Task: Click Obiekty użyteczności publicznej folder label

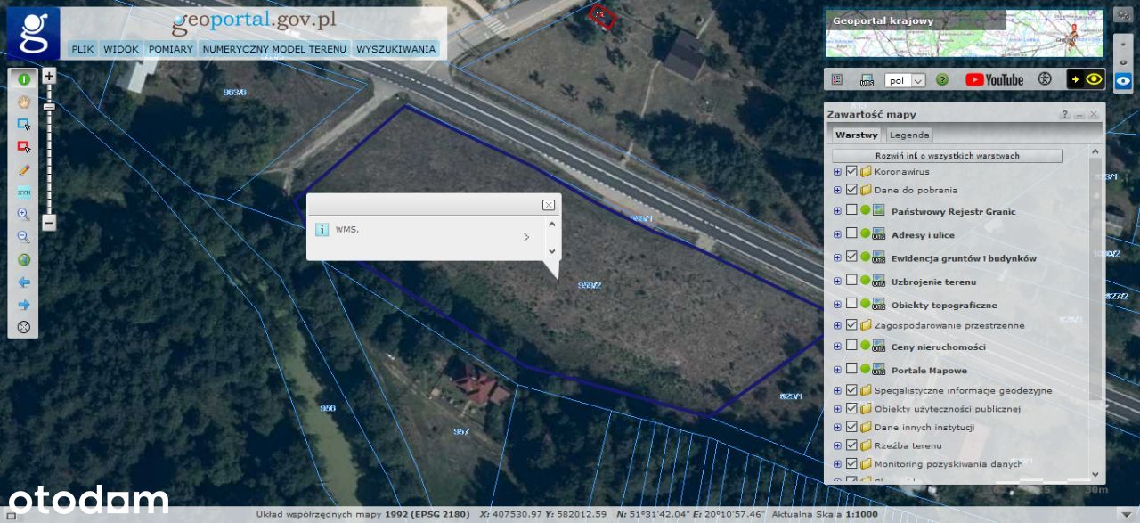Action: point(948,409)
